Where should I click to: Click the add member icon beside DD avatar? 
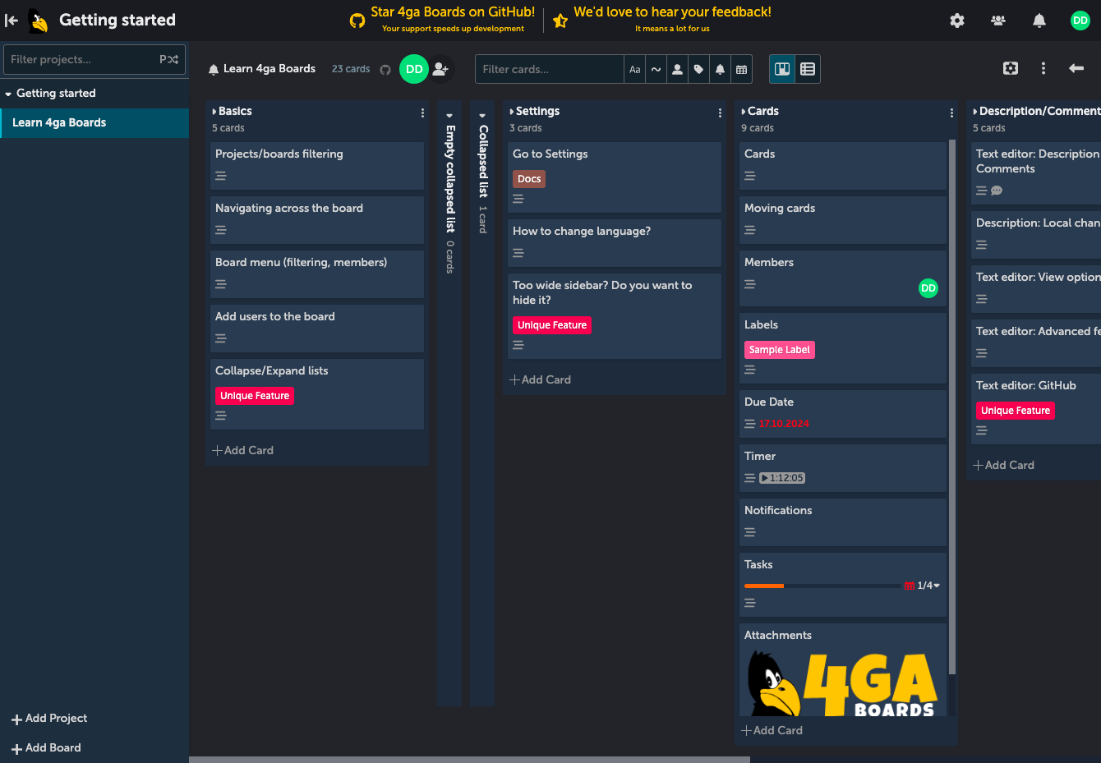(440, 69)
